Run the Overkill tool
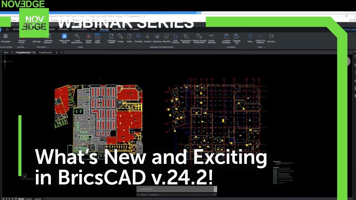This screenshot has width=356, height=200. pyautogui.click(x=147, y=38)
